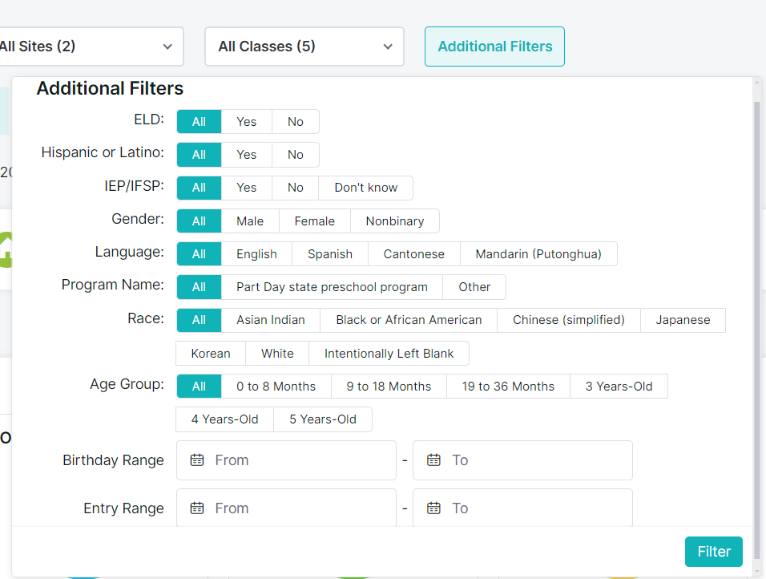Select Yes for Hispanic or Latino
Viewport: 766px width, 579px height.
pyautogui.click(x=246, y=155)
